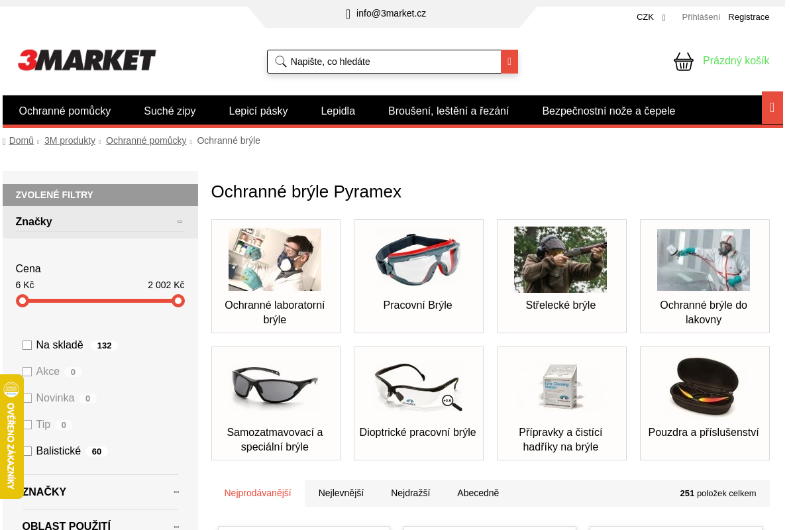
Task: Open the CZK currency dropdown
Action: 651,17
